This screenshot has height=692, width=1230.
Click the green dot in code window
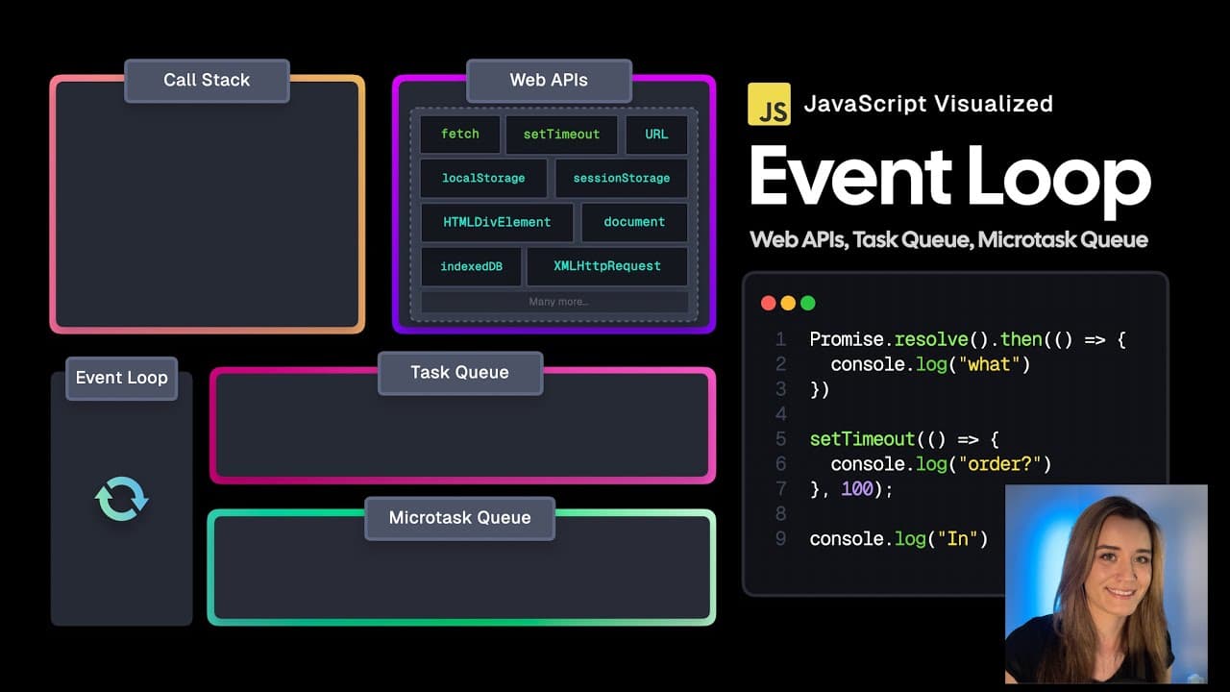(x=808, y=303)
